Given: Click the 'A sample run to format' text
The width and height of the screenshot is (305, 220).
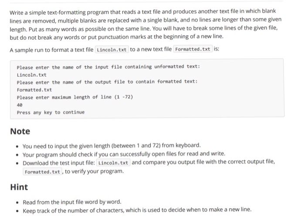Looking at the screenshot, I should click(51, 50).
